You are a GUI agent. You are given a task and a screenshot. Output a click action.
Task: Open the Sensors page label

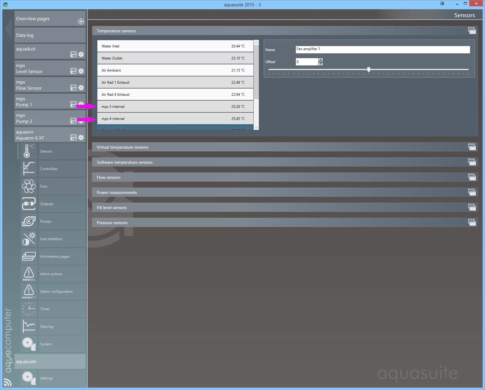tap(46, 151)
